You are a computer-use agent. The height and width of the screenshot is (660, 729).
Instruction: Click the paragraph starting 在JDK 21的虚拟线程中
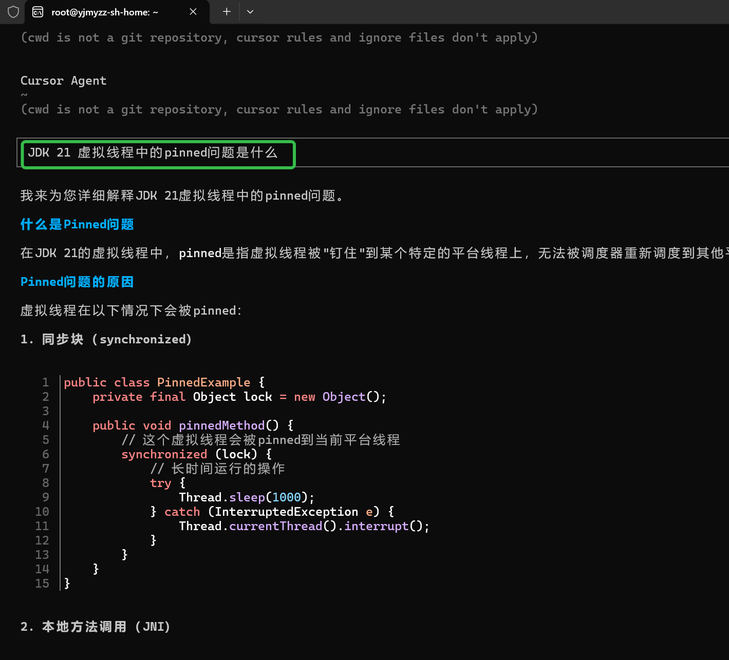point(375,253)
